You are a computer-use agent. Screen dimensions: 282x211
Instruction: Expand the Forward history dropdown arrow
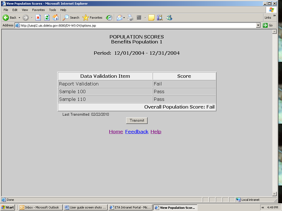coord(32,18)
